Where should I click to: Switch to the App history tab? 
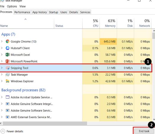tap(40, 12)
